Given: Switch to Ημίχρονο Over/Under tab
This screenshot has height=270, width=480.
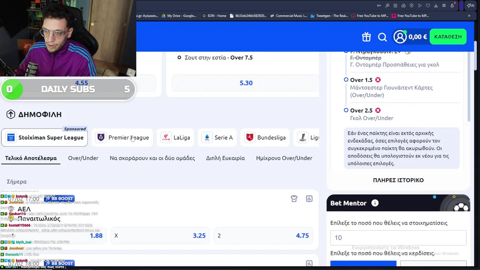Looking at the screenshot, I should (284, 158).
